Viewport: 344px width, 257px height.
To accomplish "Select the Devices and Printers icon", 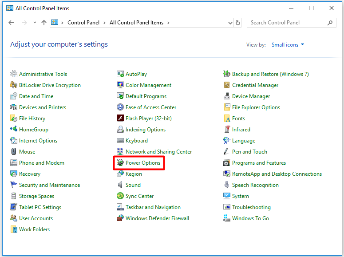I will [14, 107].
